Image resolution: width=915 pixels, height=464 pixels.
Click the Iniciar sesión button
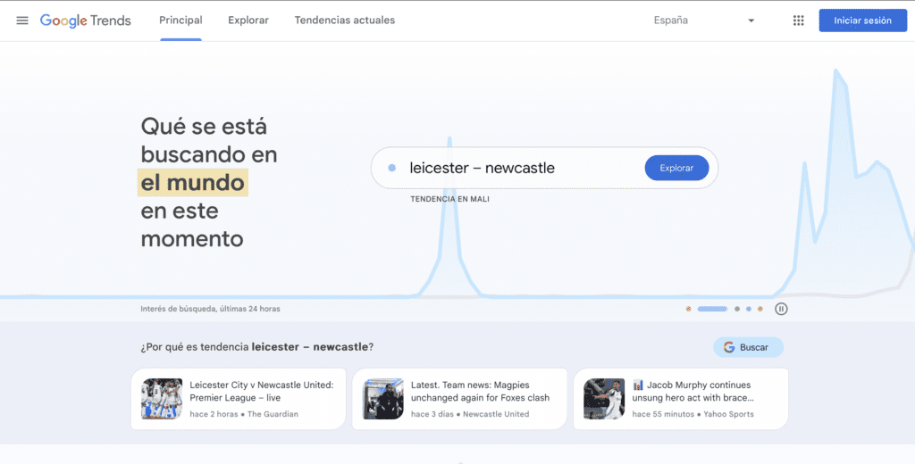(x=862, y=21)
